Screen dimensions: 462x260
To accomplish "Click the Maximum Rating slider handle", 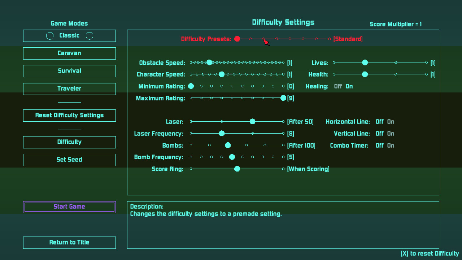I will pos(283,98).
